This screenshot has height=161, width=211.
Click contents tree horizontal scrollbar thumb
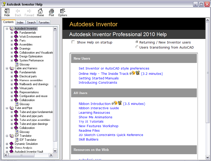click(x=21, y=155)
